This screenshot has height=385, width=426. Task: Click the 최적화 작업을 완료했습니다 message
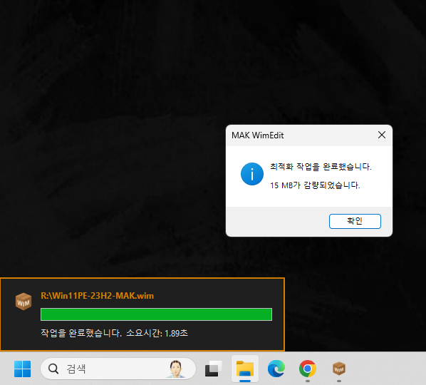tap(321, 166)
